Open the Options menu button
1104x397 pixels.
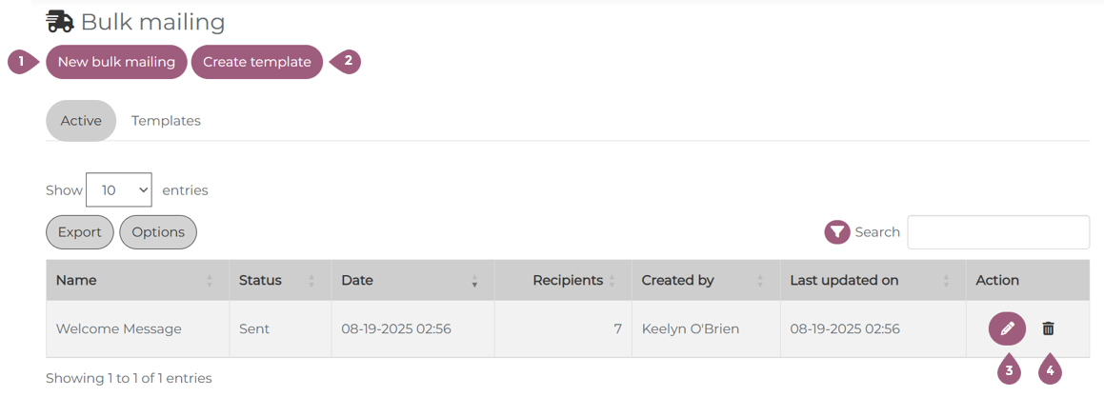158,232
